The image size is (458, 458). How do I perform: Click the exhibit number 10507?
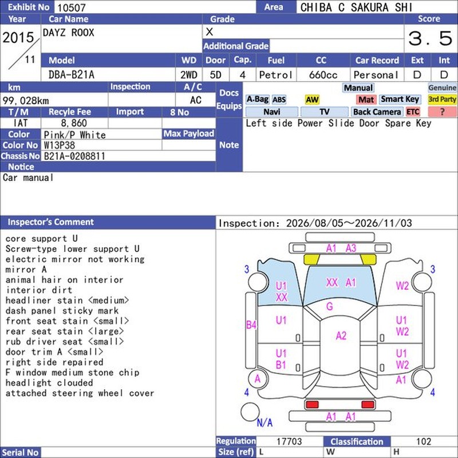click(72, 7)
